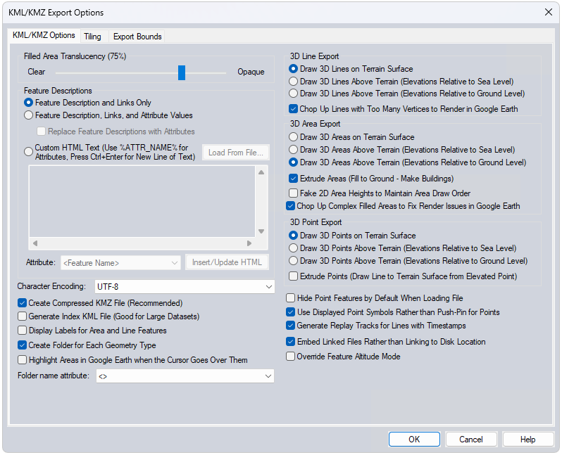
Task: Click the Filled Area Translucency slider handle
Action: [x=182, y=72]
